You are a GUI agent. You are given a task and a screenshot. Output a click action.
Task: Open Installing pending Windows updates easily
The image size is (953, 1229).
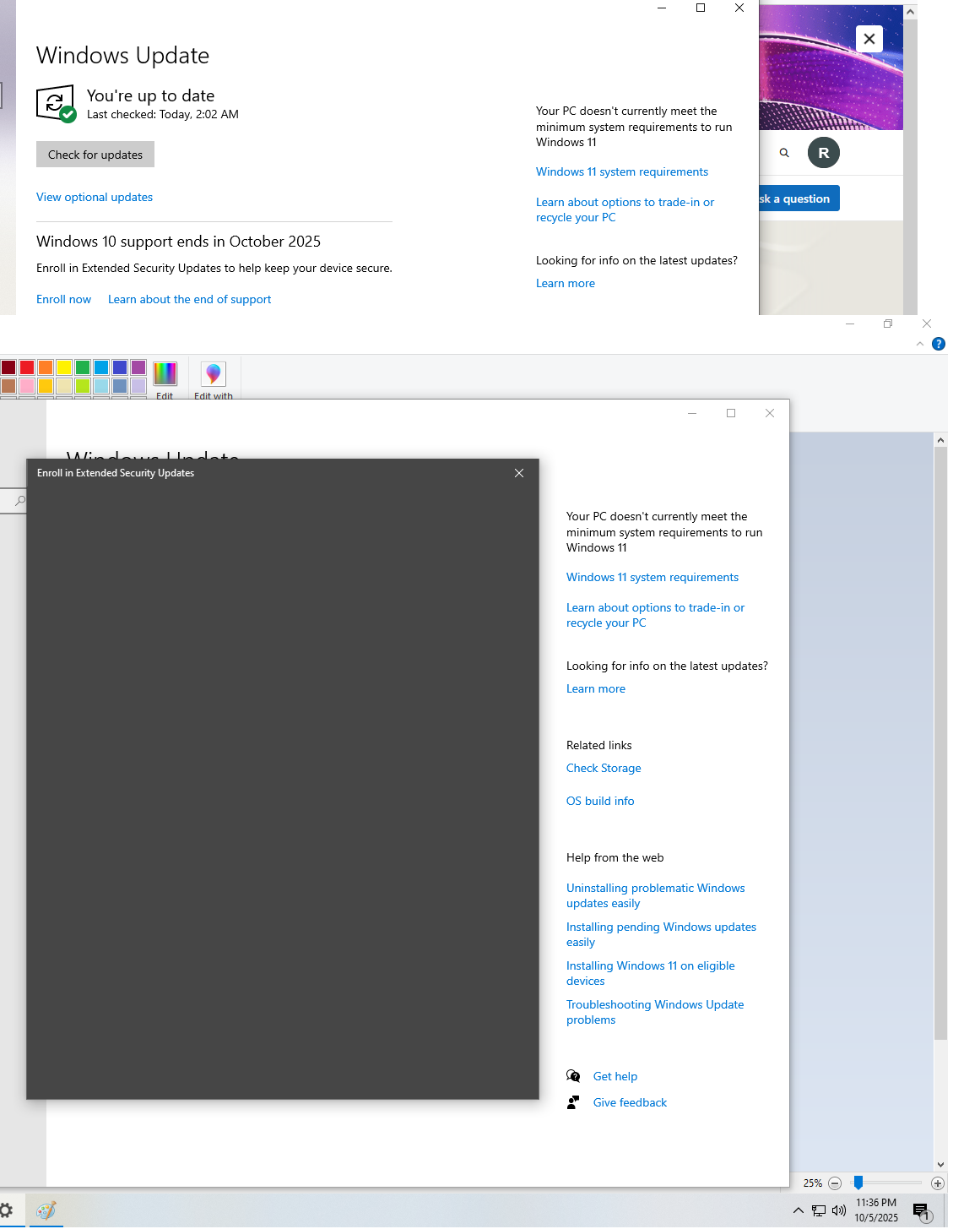point(661,934)
